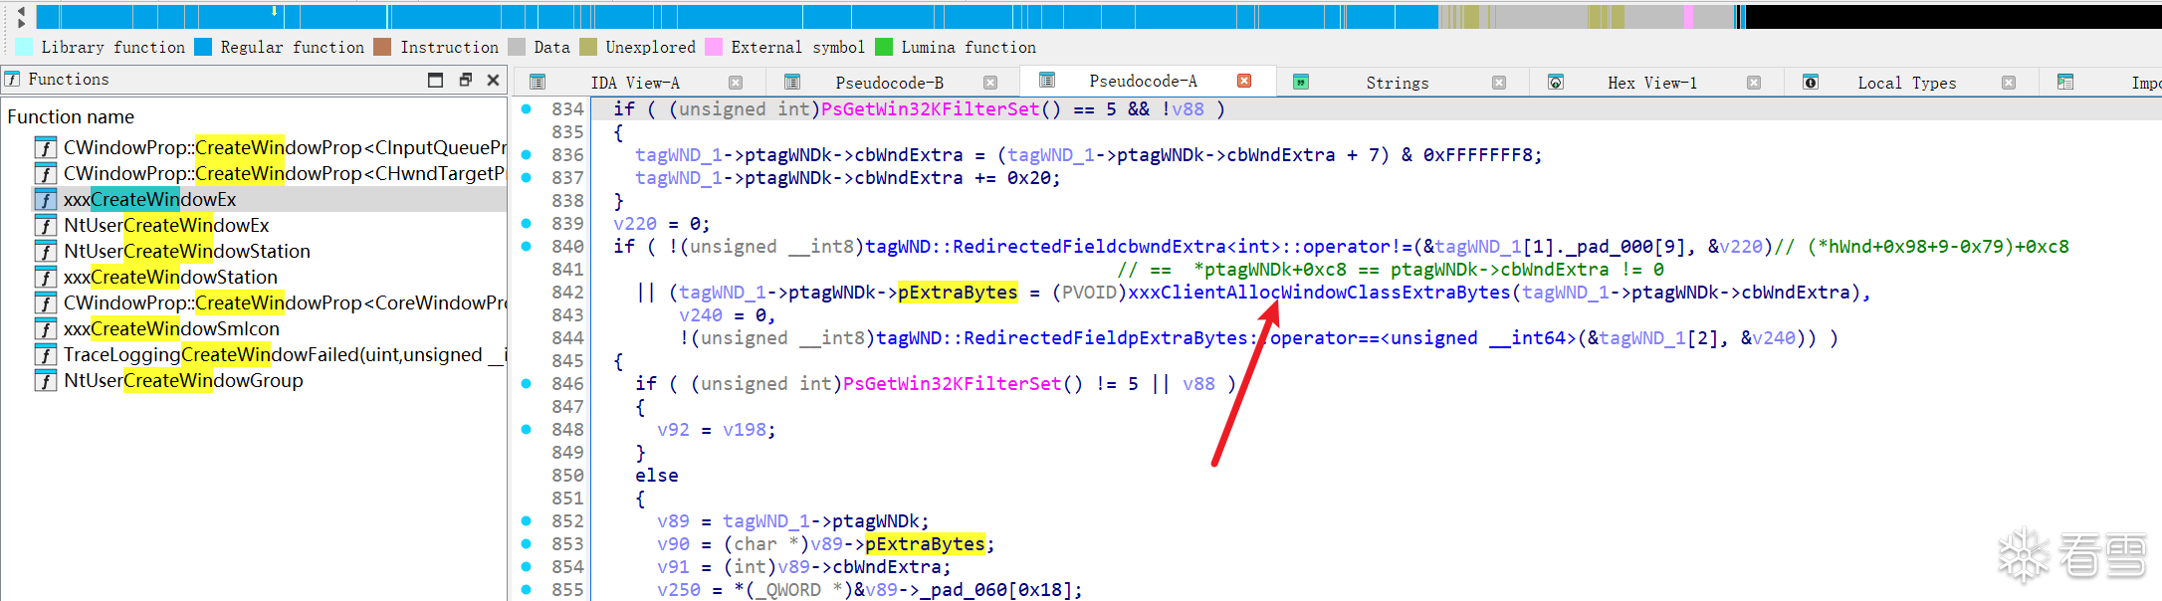
Task: Click the Strings tab icon
Action: click(1301, 83)
